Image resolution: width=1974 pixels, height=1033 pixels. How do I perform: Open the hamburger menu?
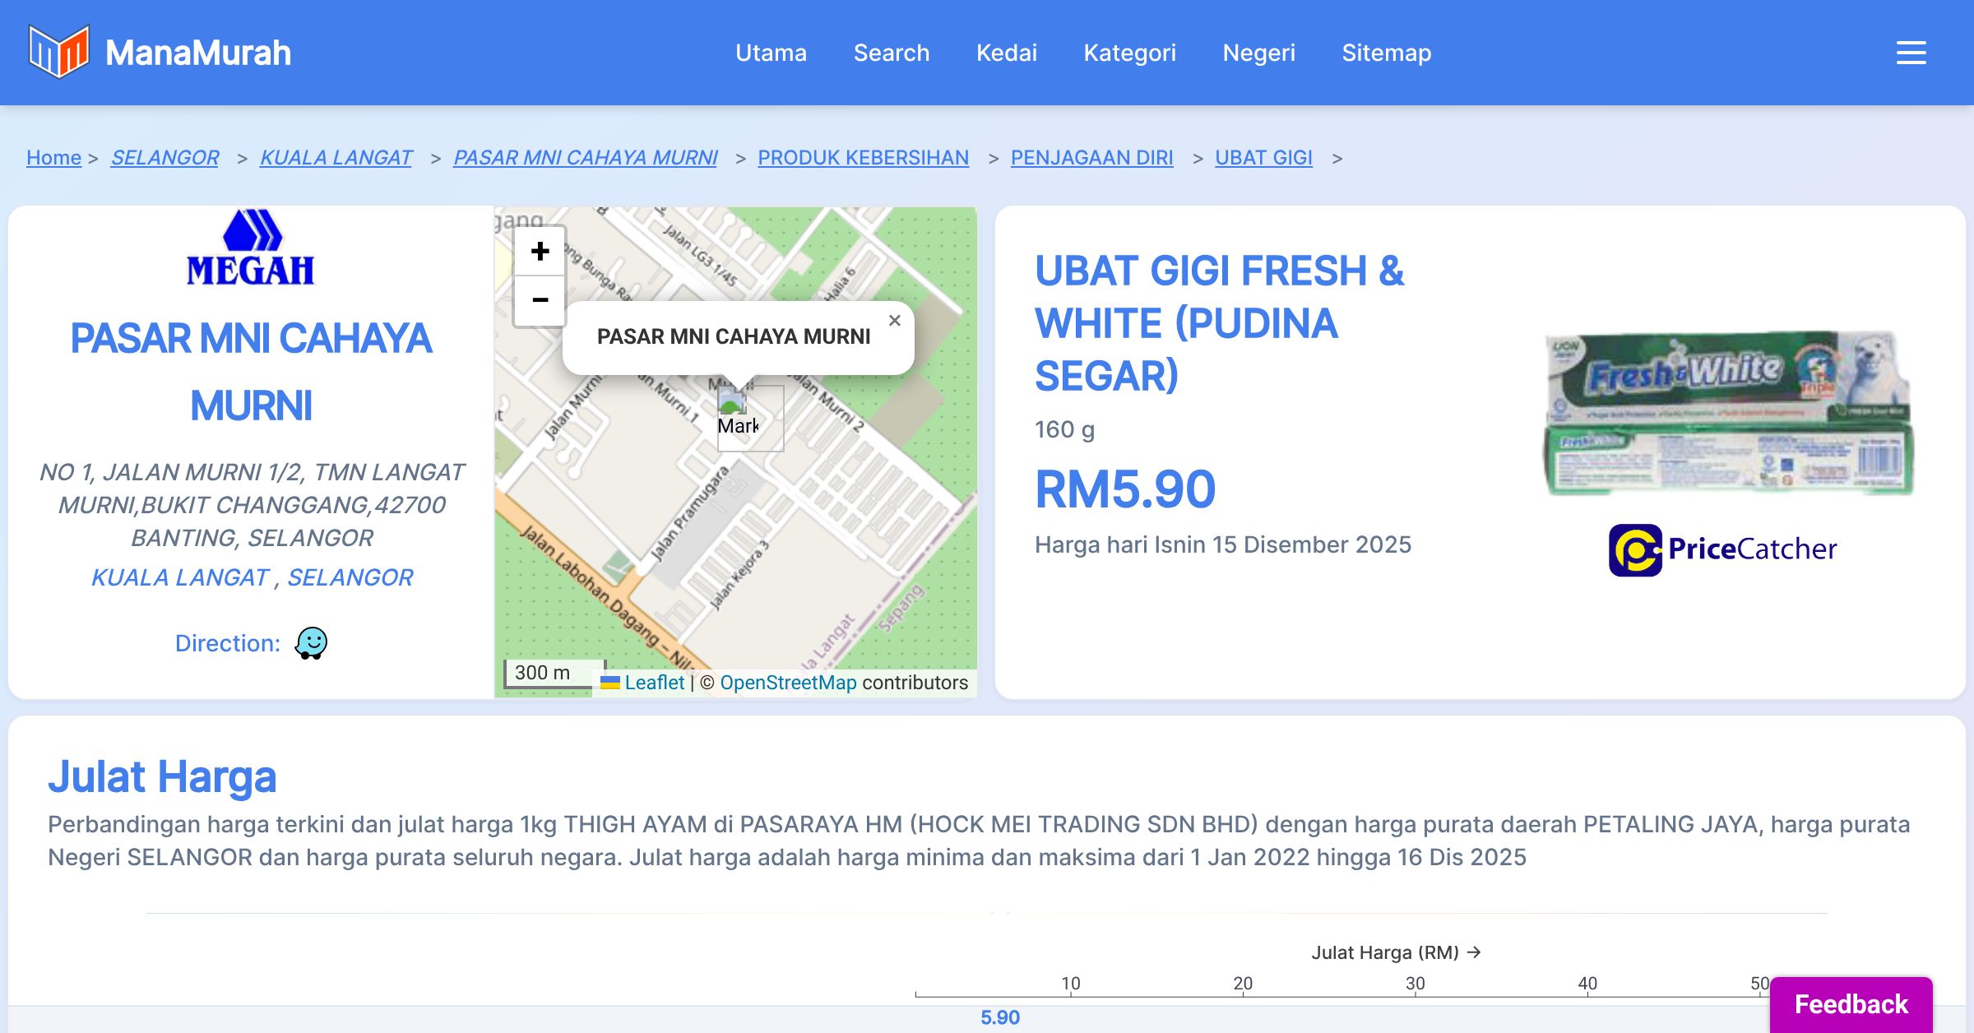[x=1911, y=53]
